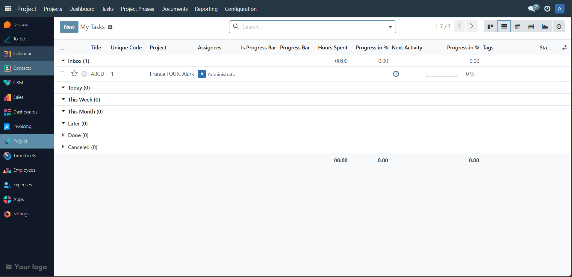Image resolution: width=572 pixels, height=277 pixels.
Task: Set state circle for ABCD task
Action: click(84, 74)
